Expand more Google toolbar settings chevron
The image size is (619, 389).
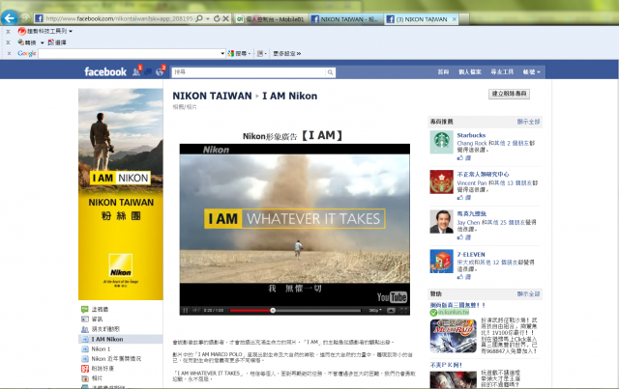pyautogui.click(x=287, y=53)
